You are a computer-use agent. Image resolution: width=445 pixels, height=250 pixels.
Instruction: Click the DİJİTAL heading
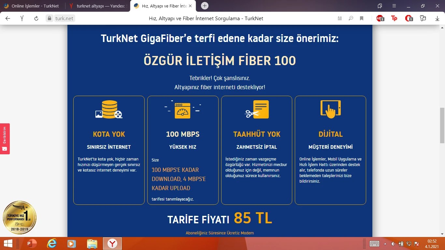[331, 134]
